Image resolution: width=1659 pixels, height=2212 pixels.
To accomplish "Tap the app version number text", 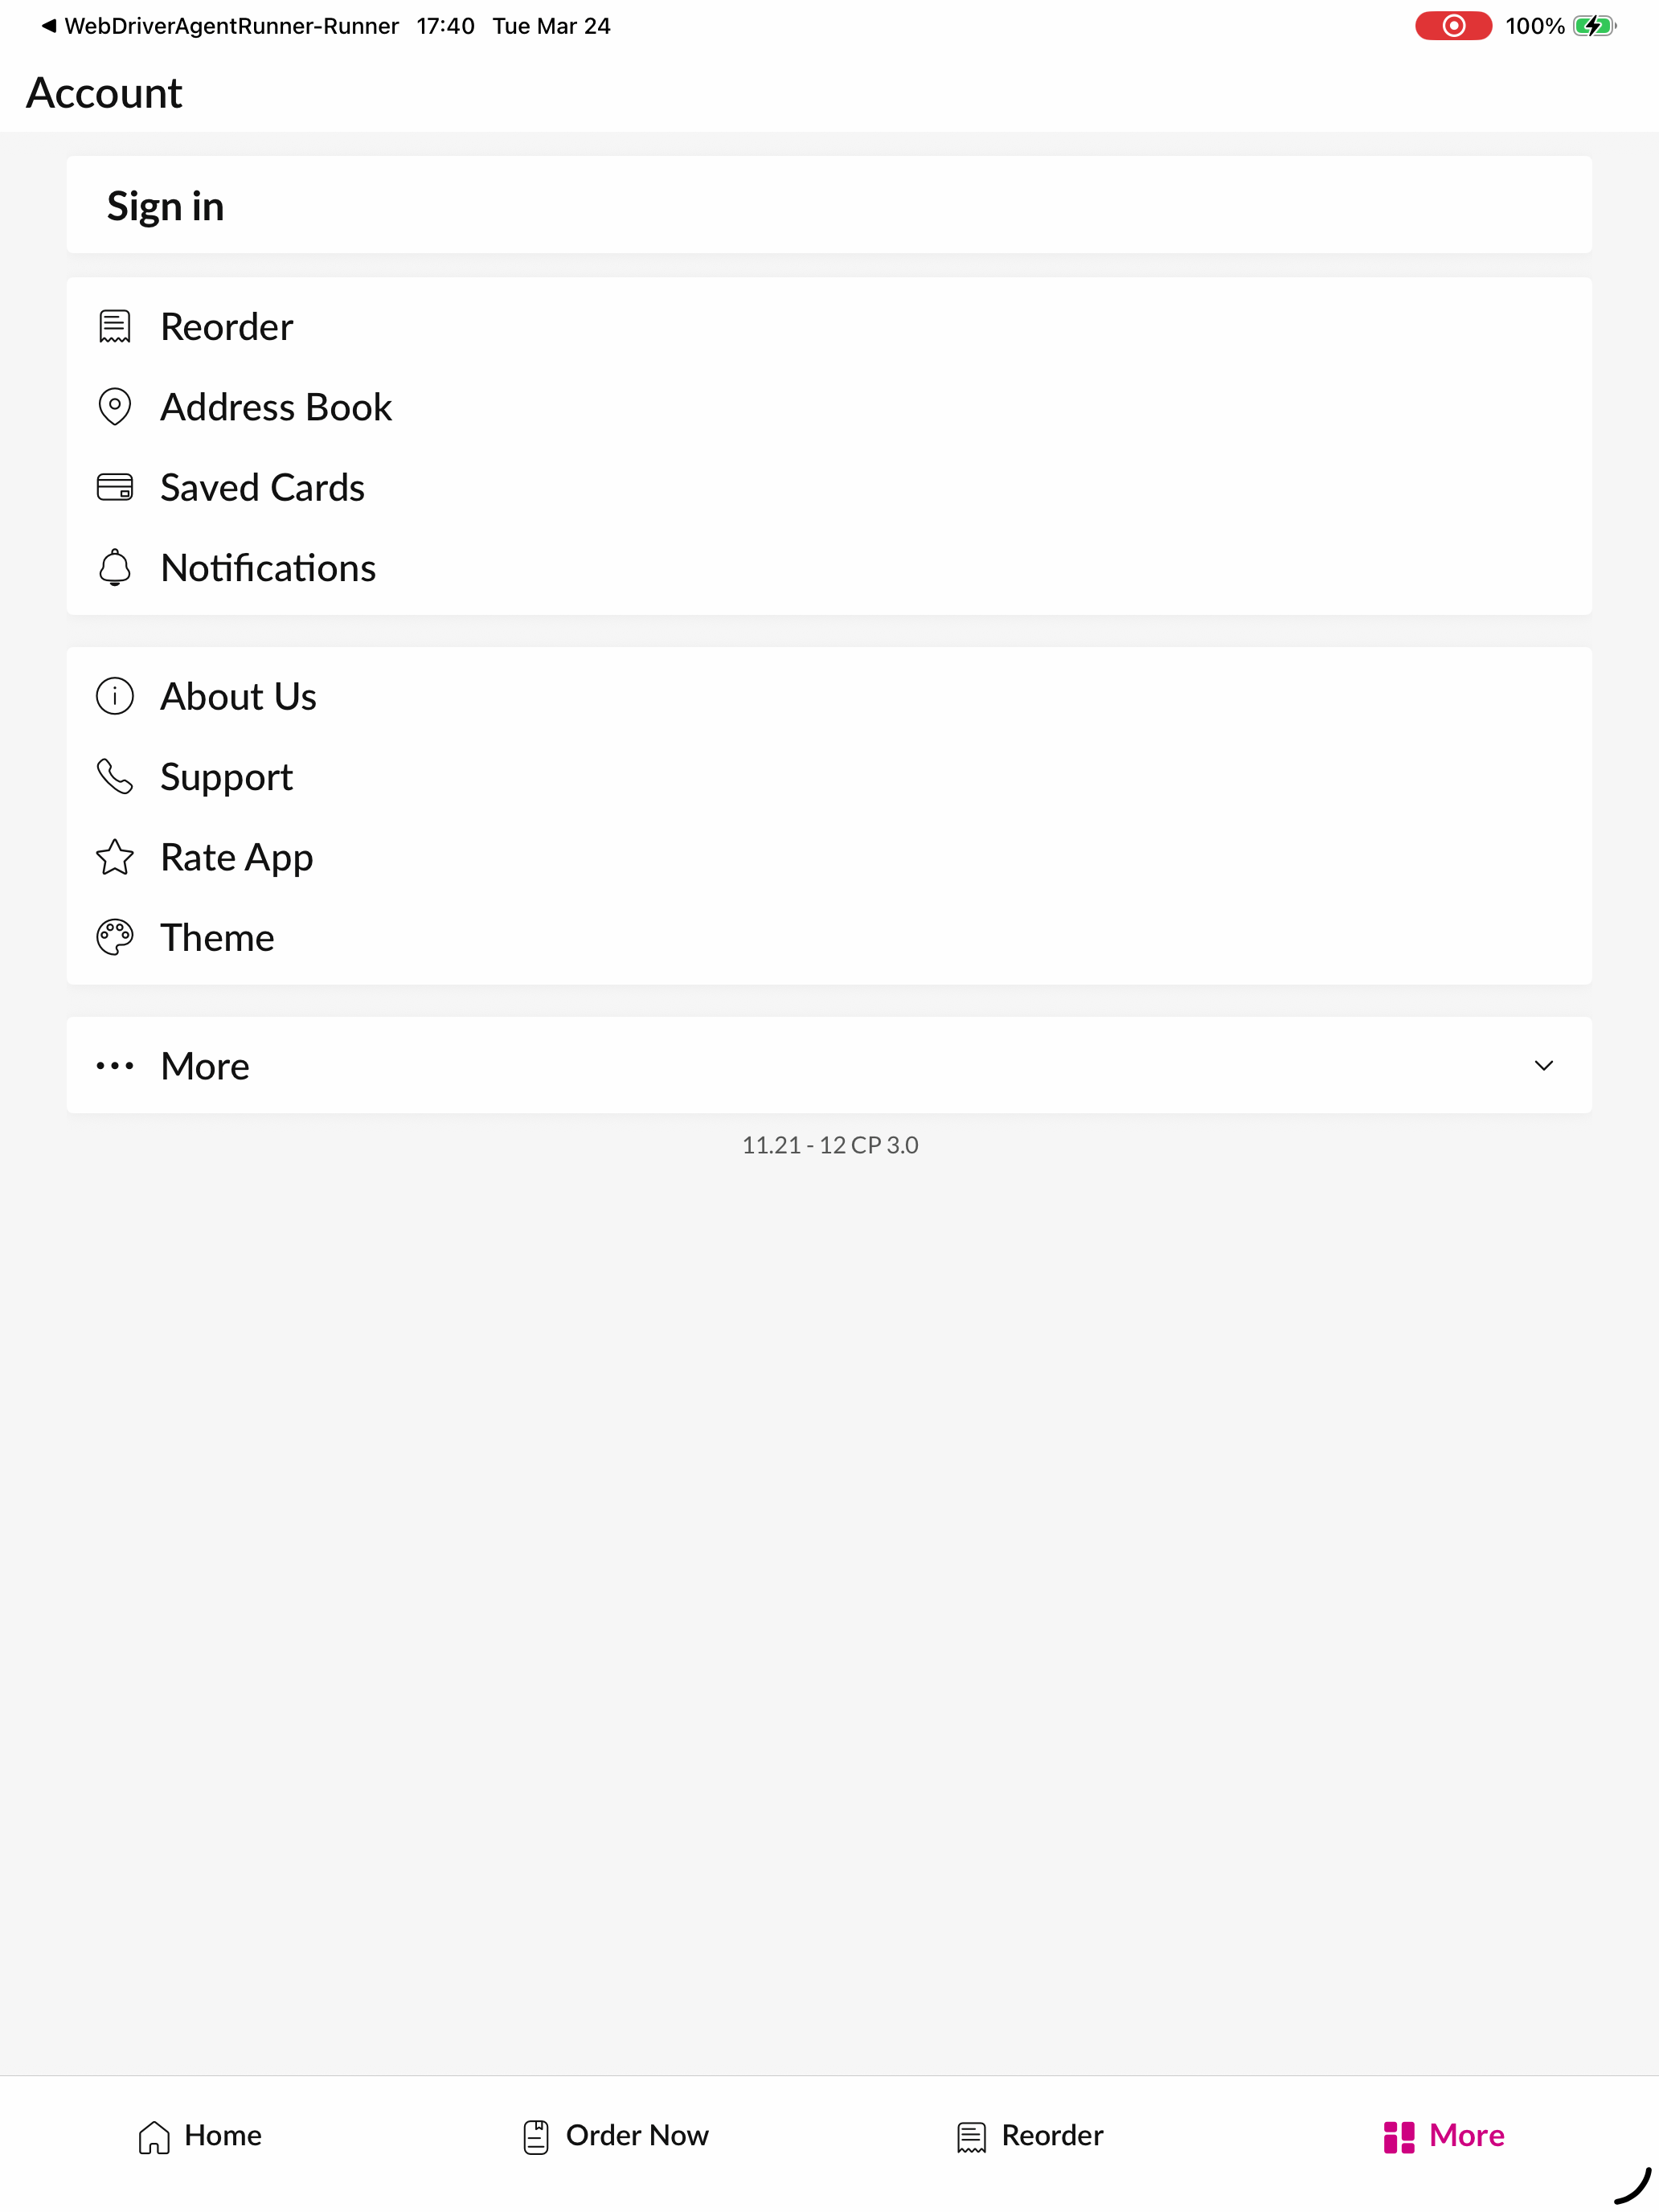I will click(x=830, y=1145).
